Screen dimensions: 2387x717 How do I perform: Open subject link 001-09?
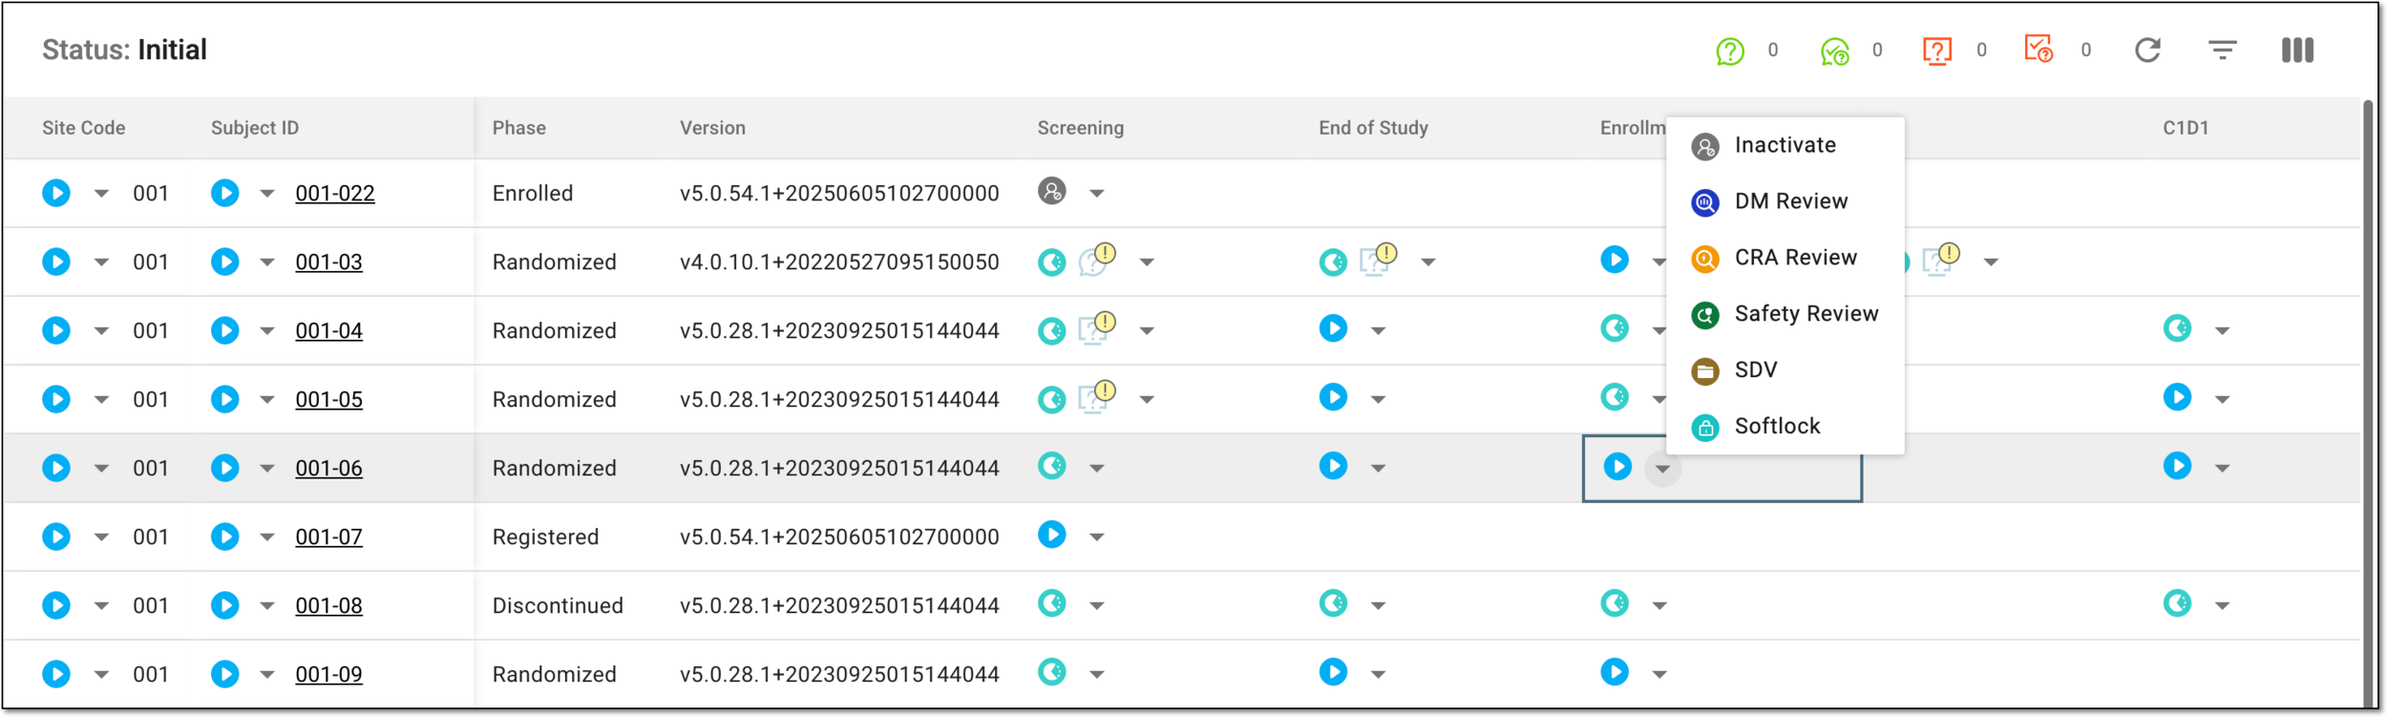[328, 674]
